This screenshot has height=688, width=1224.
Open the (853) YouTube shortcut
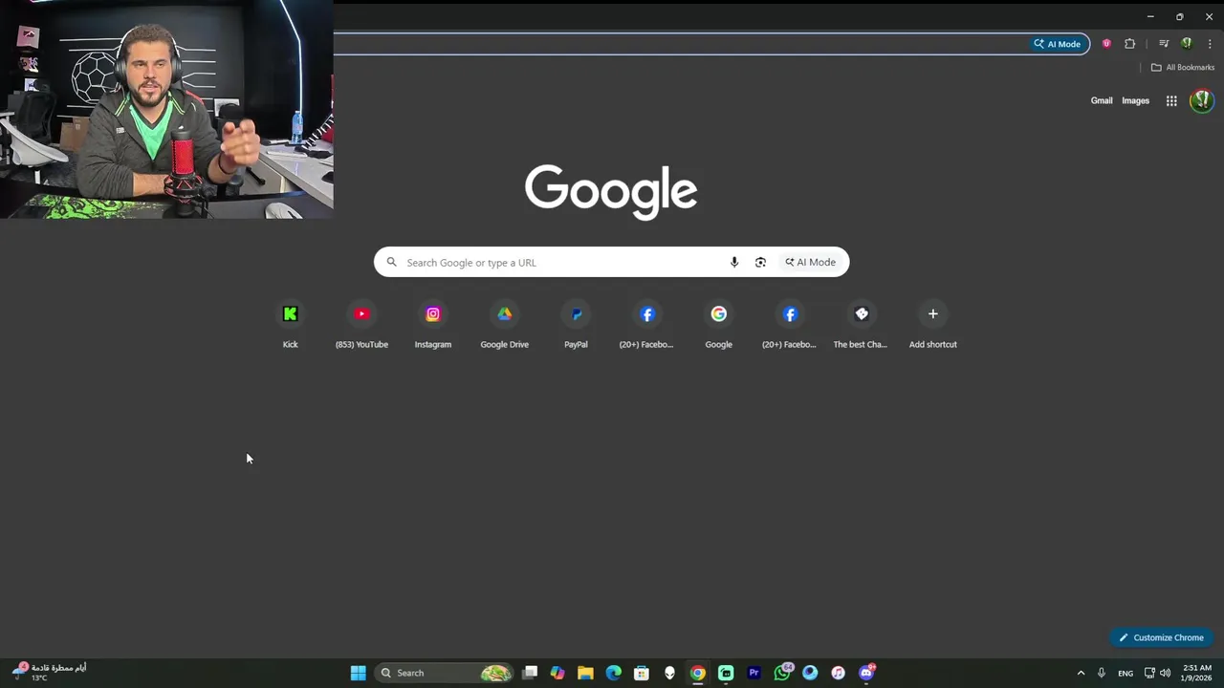(x=361, y=325)
